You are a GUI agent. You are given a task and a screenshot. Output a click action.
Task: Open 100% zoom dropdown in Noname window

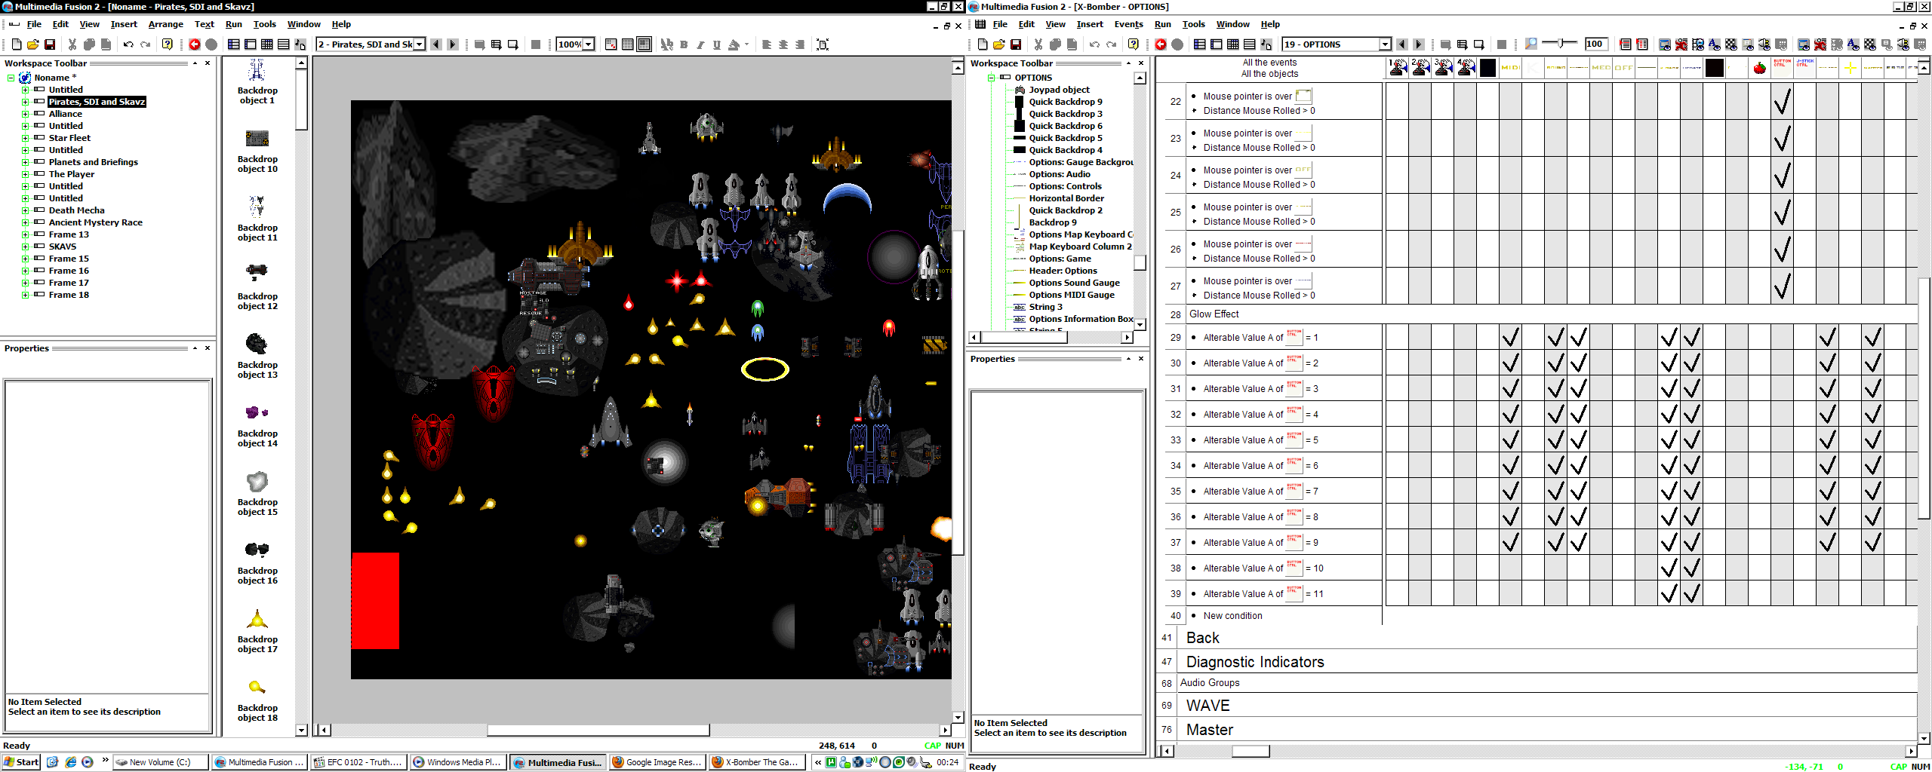(x=589, y=44)
